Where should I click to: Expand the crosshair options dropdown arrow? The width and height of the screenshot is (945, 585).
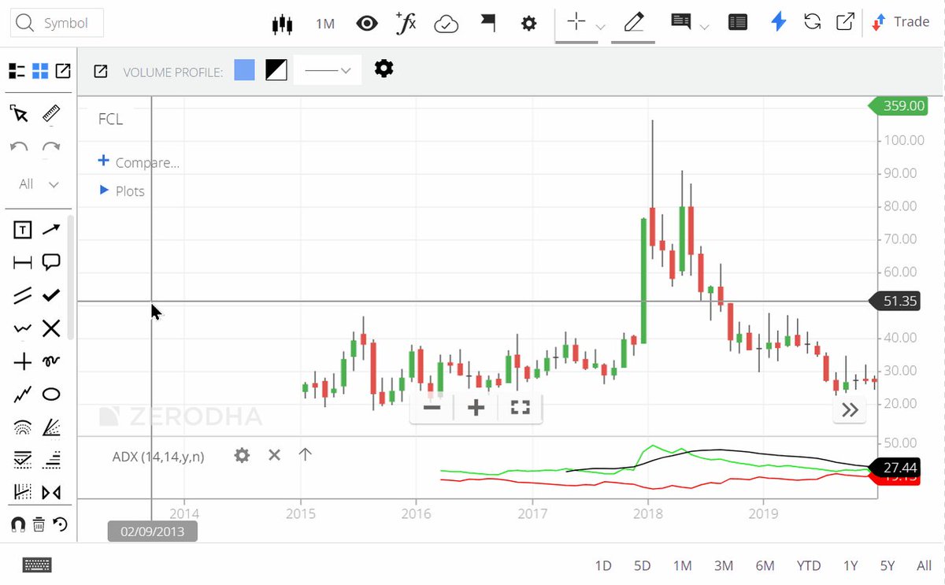(601, 27)
